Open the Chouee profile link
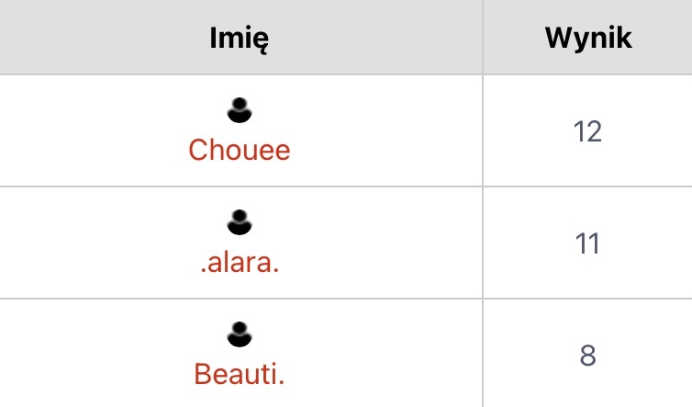Screen dimensions: 692x407 coord(240,150)
